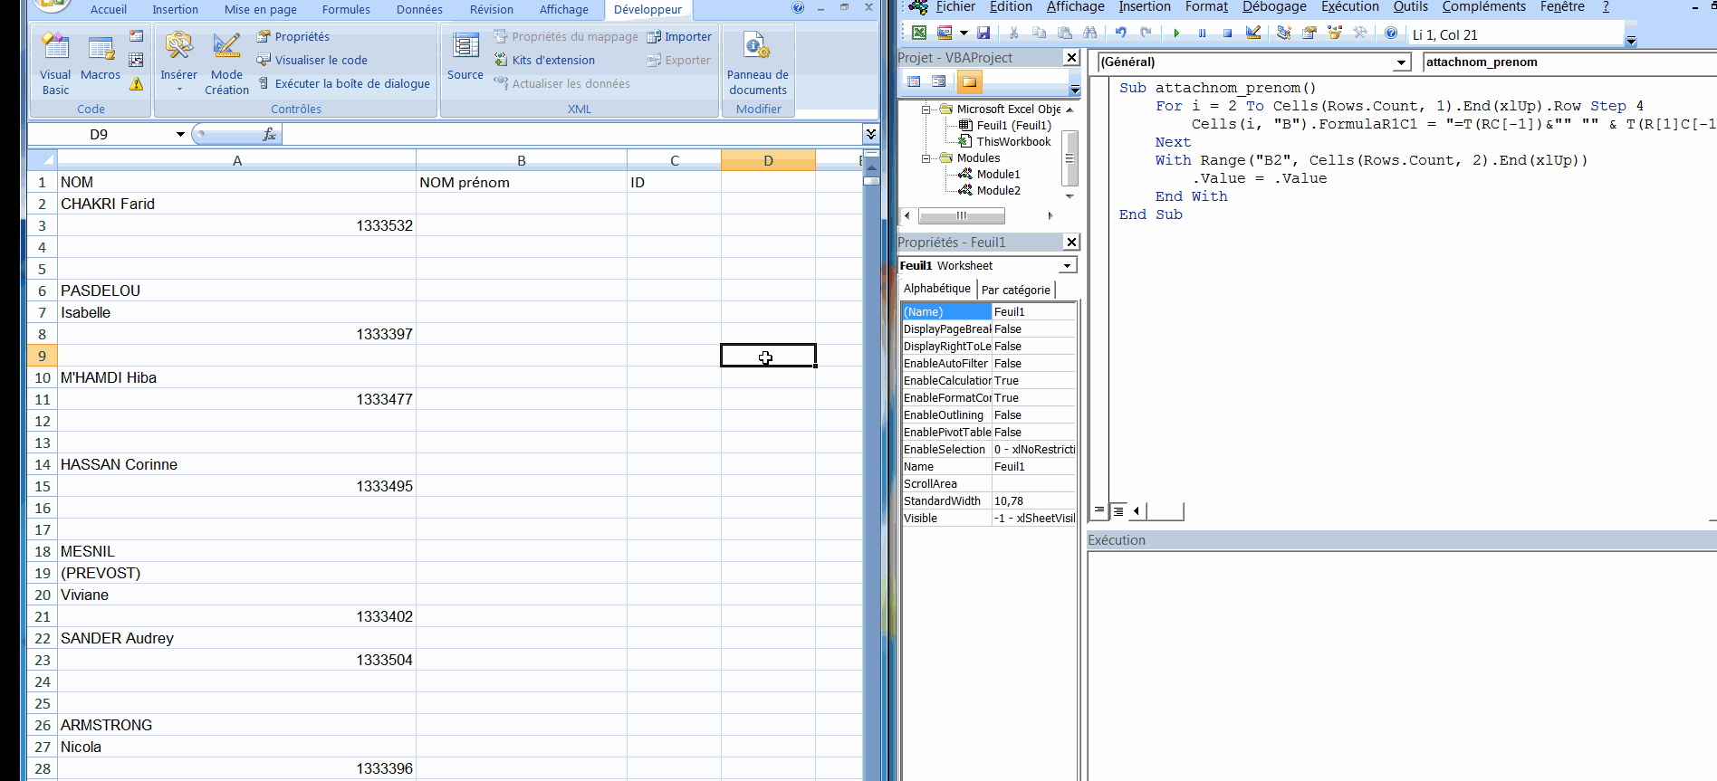Select Module1 in the project tree
This screenshot has width=1717, height=781.
coord(998,175)
